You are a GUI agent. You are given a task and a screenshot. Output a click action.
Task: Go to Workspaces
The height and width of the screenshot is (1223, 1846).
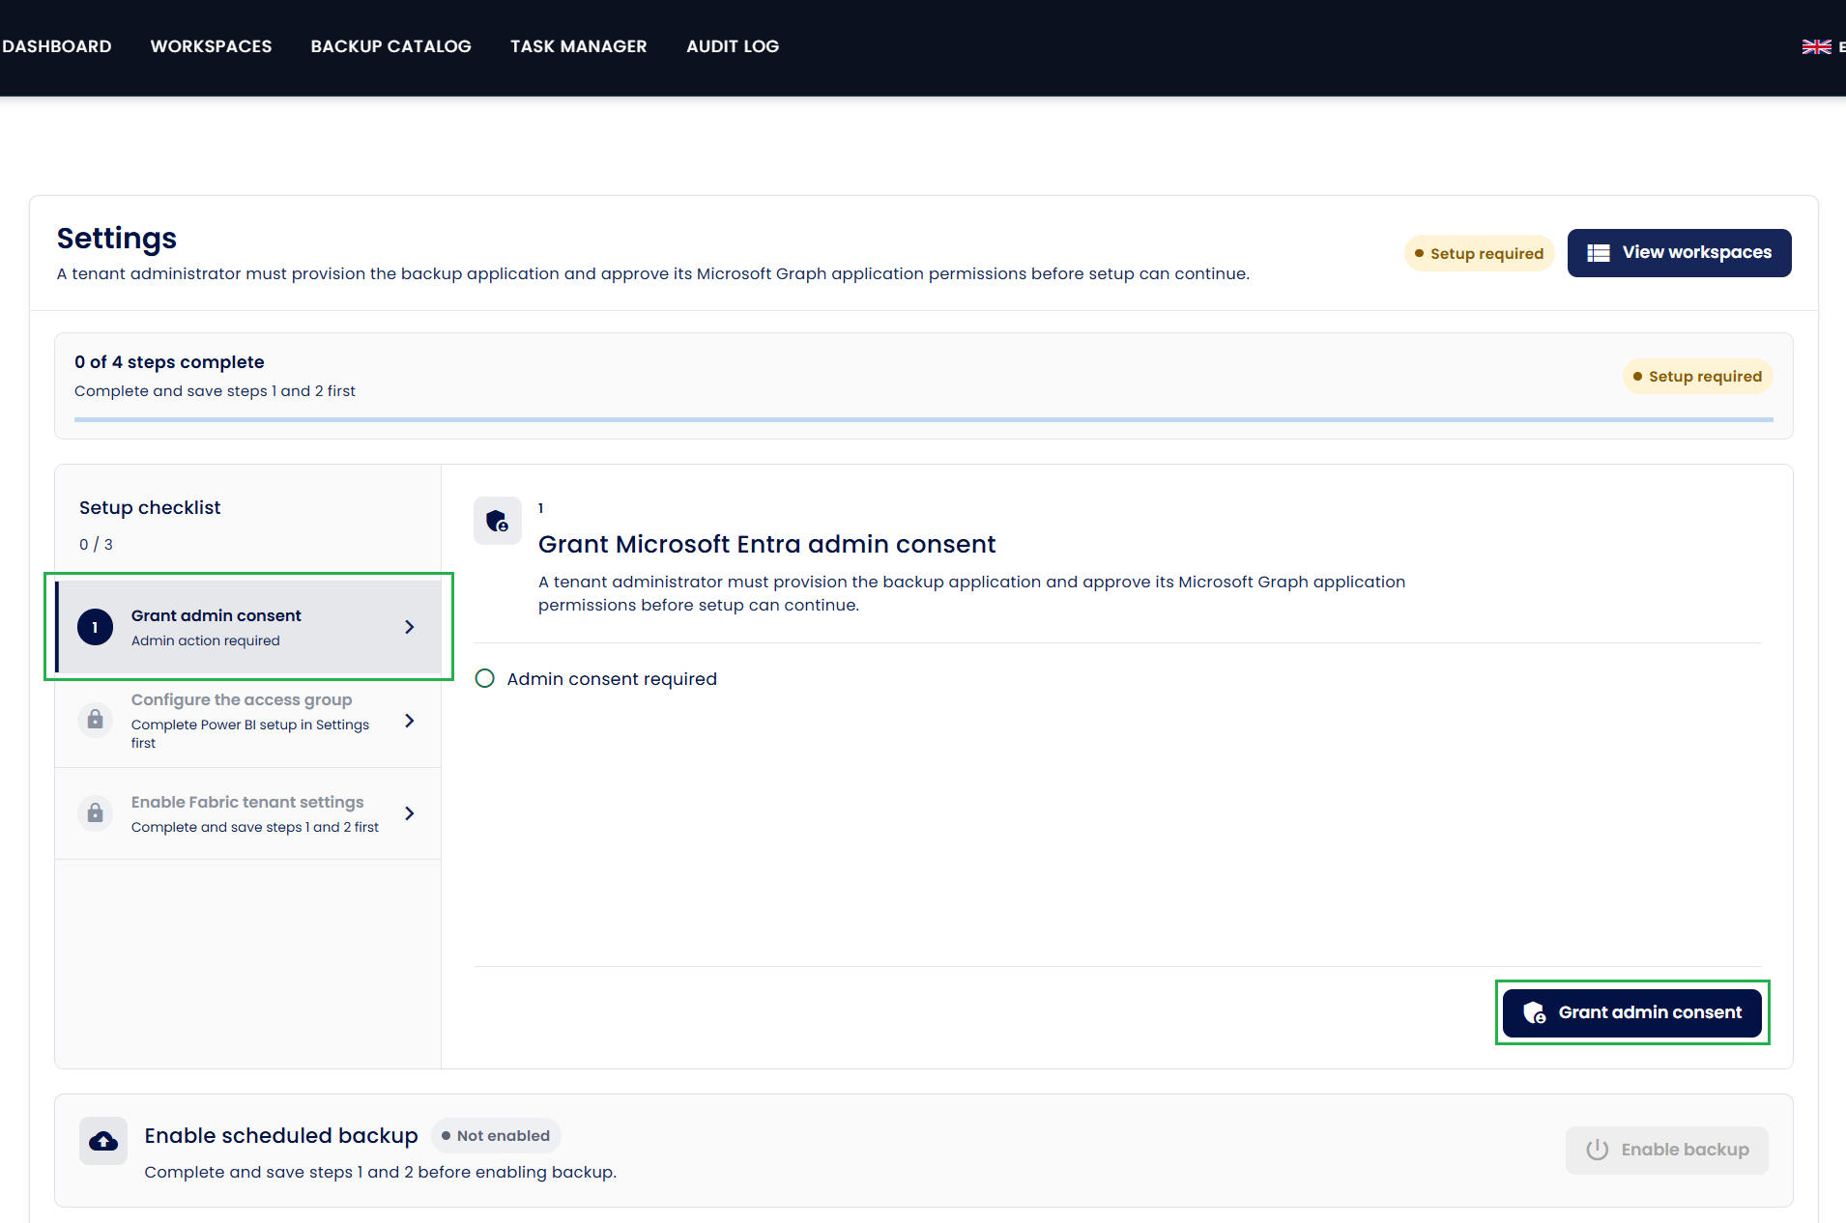pyautogui.click(x=211, y=46)
